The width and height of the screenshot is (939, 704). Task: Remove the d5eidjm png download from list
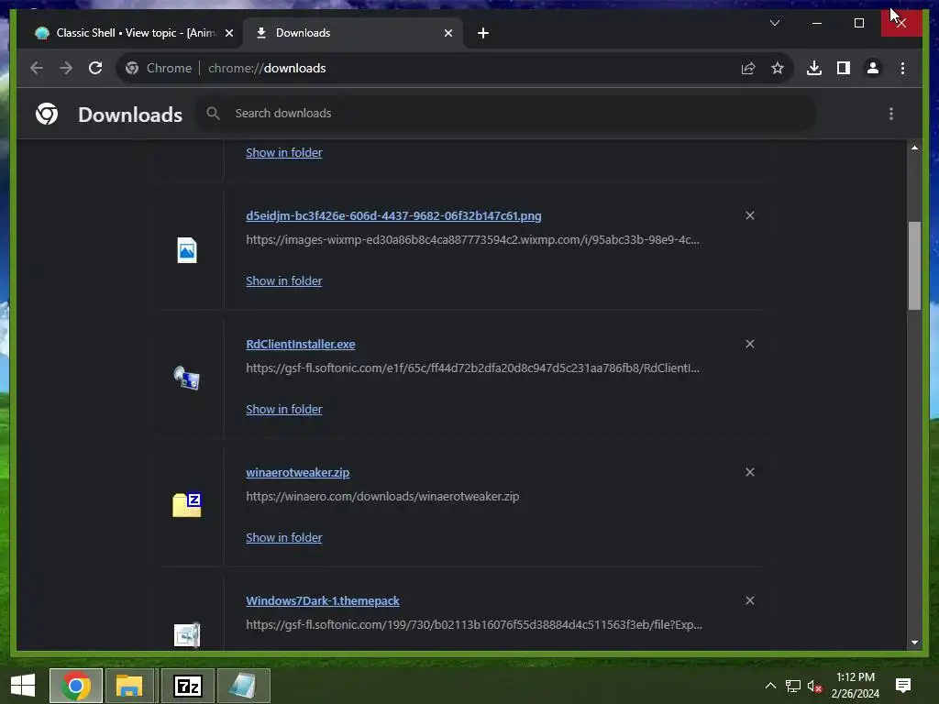[750, 215]
